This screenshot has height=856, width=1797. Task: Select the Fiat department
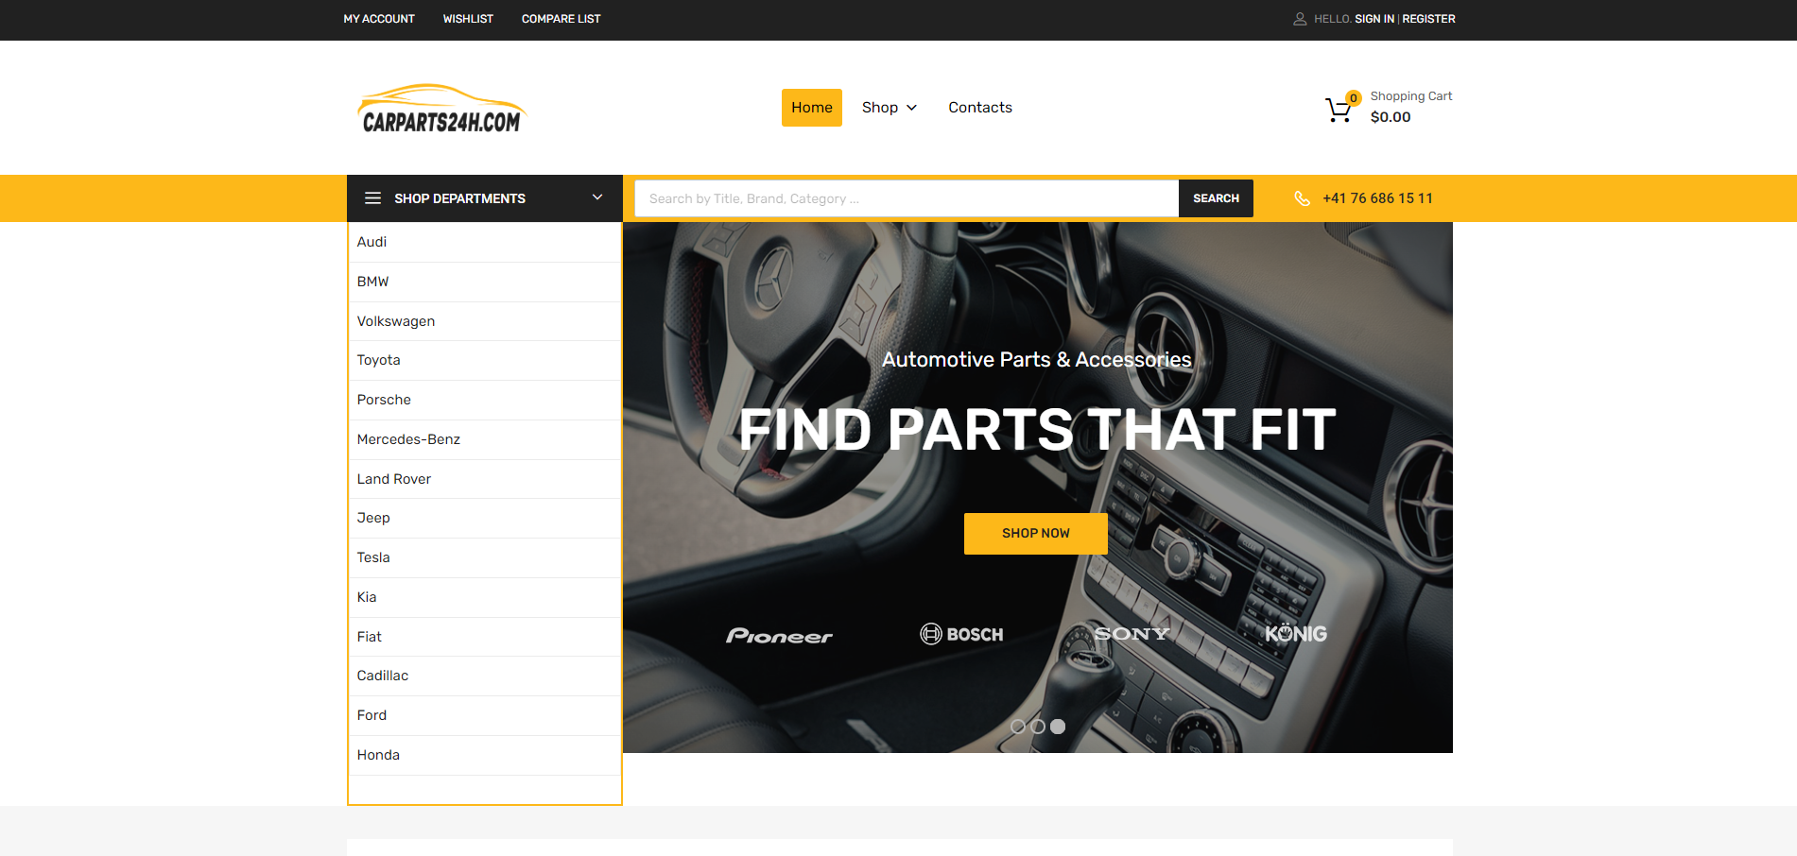point(484,637)
